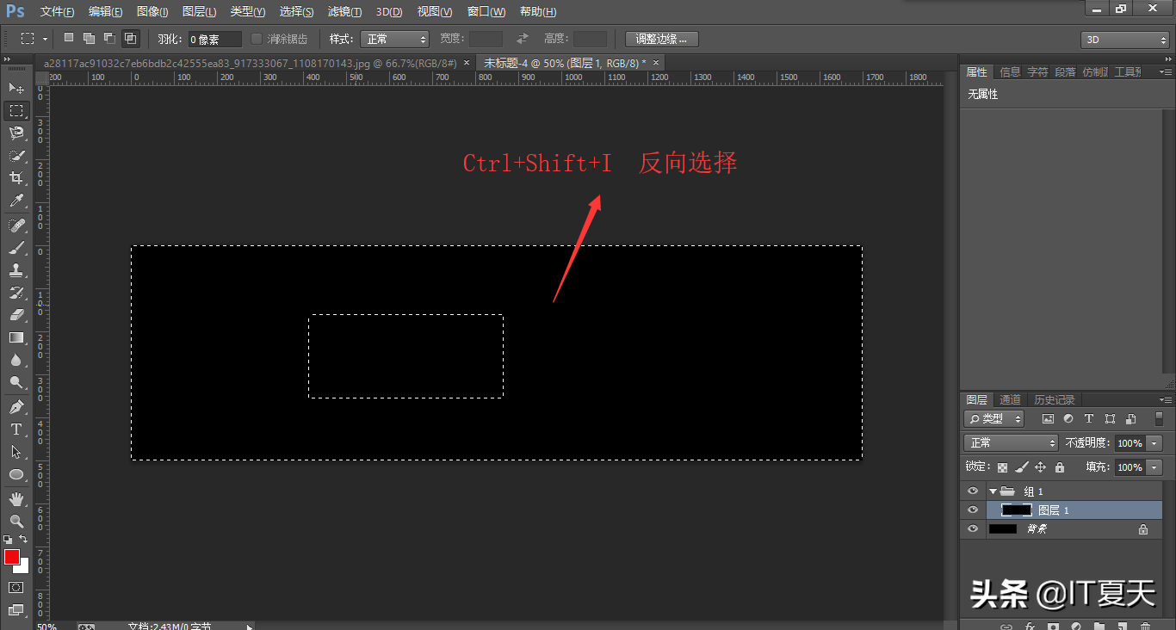Click the 羽化 feather input field
The height and width of the screenshot is (630, 1176).
[214, 40]
